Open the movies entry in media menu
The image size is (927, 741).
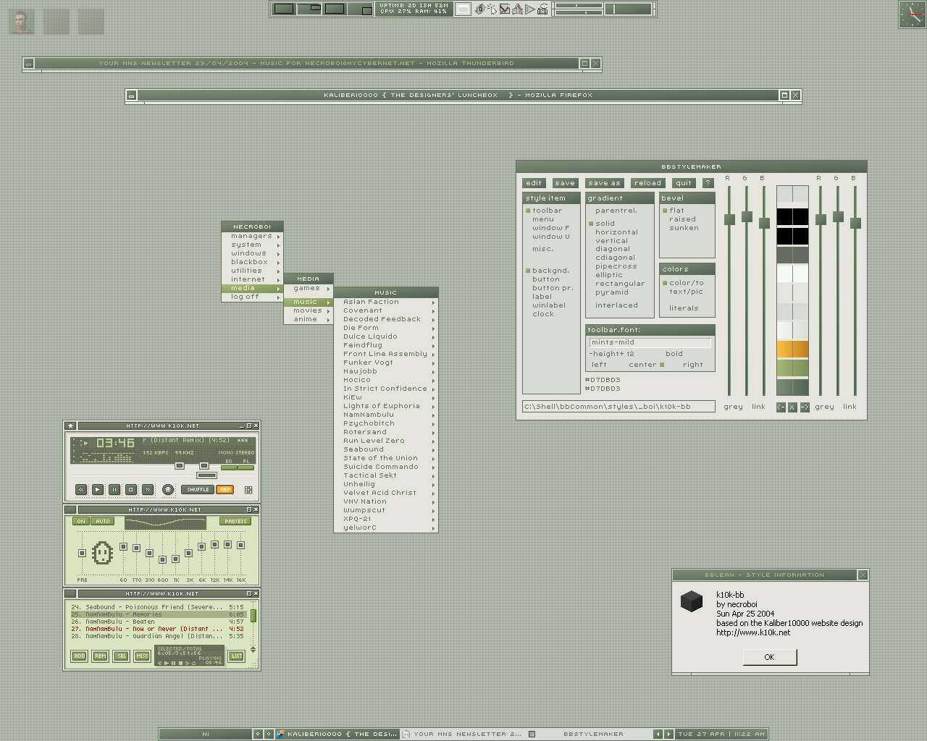pyautogui.click(x=308, y=310)
